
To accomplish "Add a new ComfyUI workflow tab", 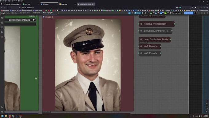I will (x=58, y=13).
